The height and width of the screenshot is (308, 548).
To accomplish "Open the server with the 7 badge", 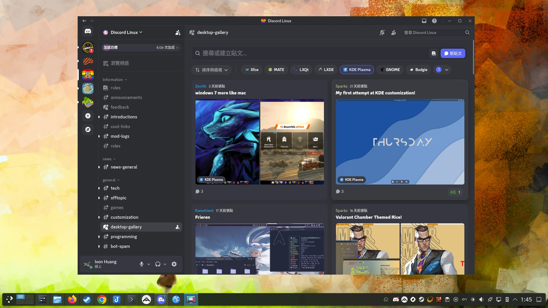I will coord(88,47).
